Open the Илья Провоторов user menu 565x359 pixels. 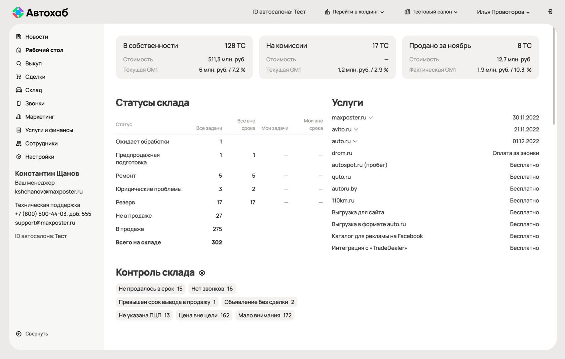coord(503,11)
